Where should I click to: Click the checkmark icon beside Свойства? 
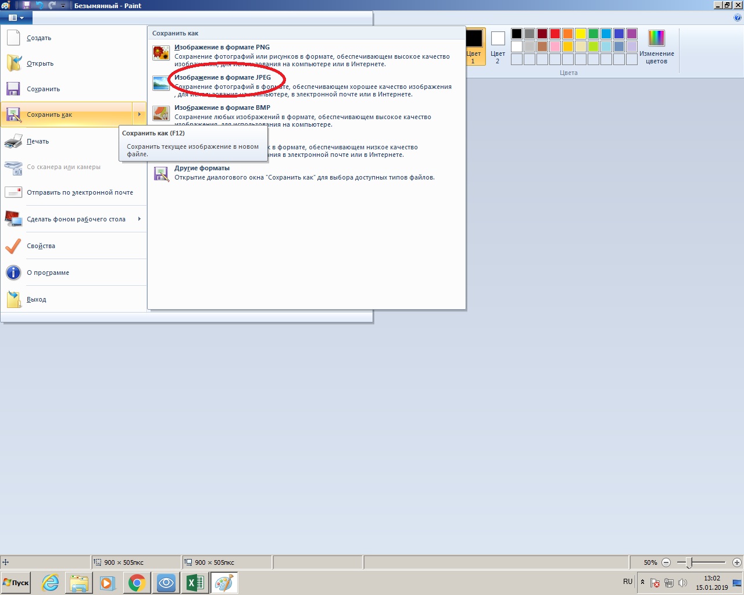pyautogui.click(x=13, y=246)
